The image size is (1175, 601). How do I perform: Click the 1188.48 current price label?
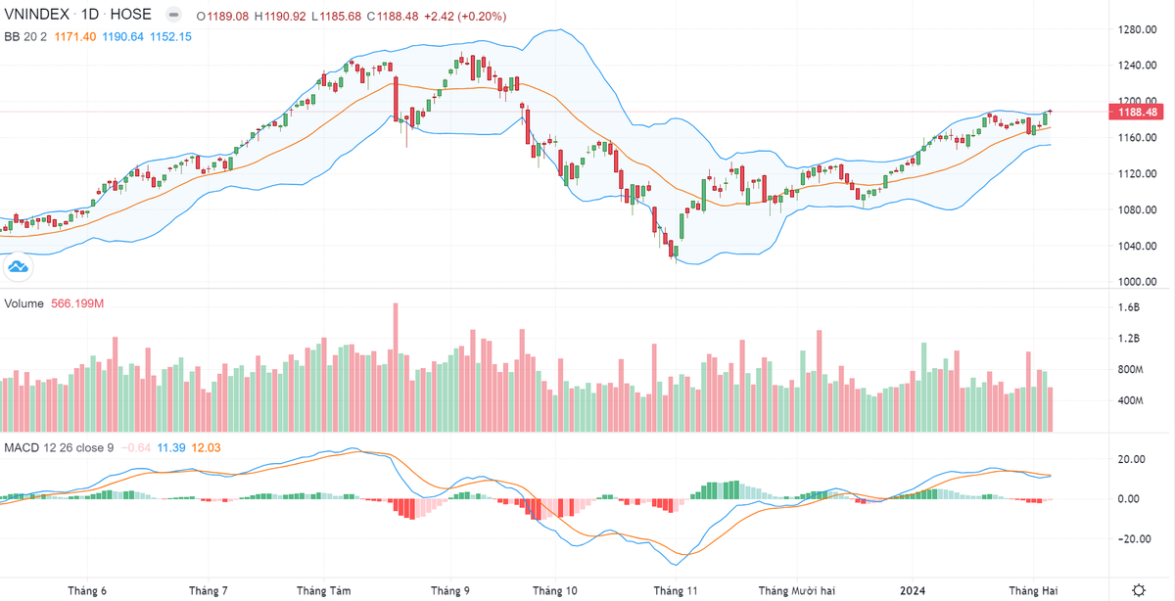1139,113
